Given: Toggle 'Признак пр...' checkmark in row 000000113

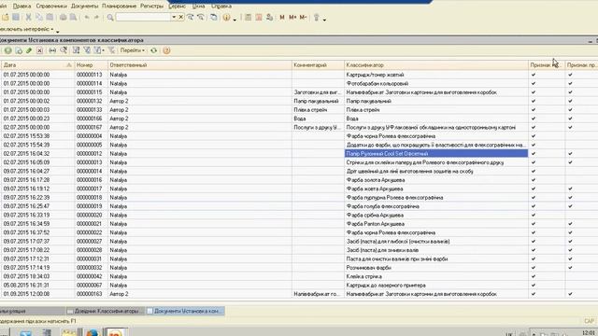Looking at the screenshot, I should [x=570, y=75].
